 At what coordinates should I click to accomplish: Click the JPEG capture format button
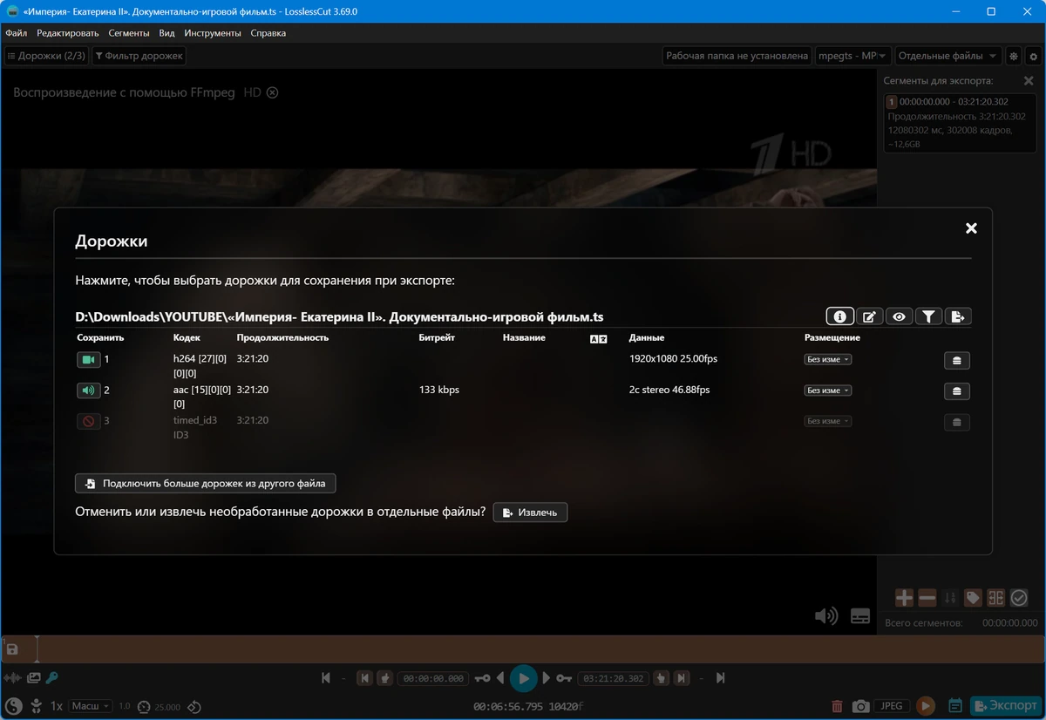click(x=892, y=706)
